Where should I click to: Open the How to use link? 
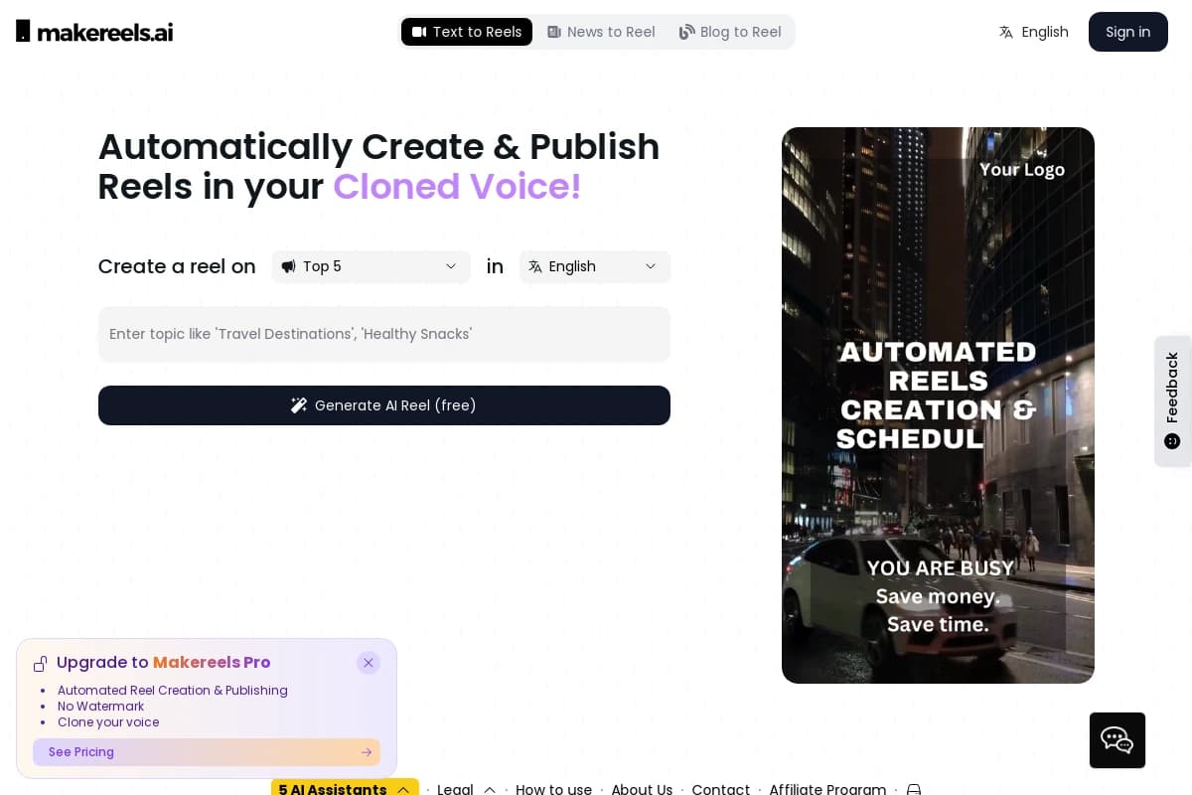(553, 789)
